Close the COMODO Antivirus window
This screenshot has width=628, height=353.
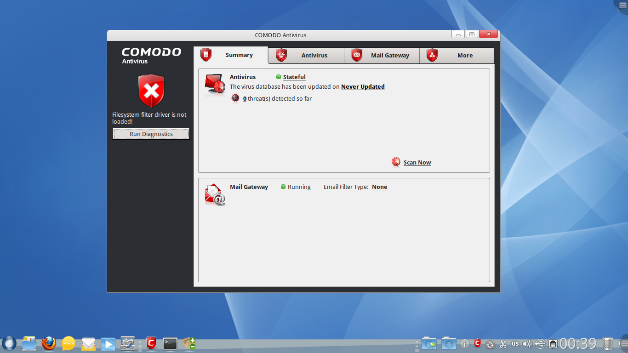488,34
